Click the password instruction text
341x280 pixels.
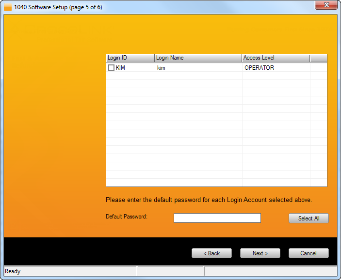[x=209, y=200]
